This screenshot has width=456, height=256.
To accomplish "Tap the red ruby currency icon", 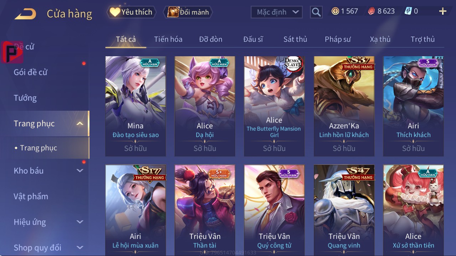I will pyautogui.click(x=372, y=11).
